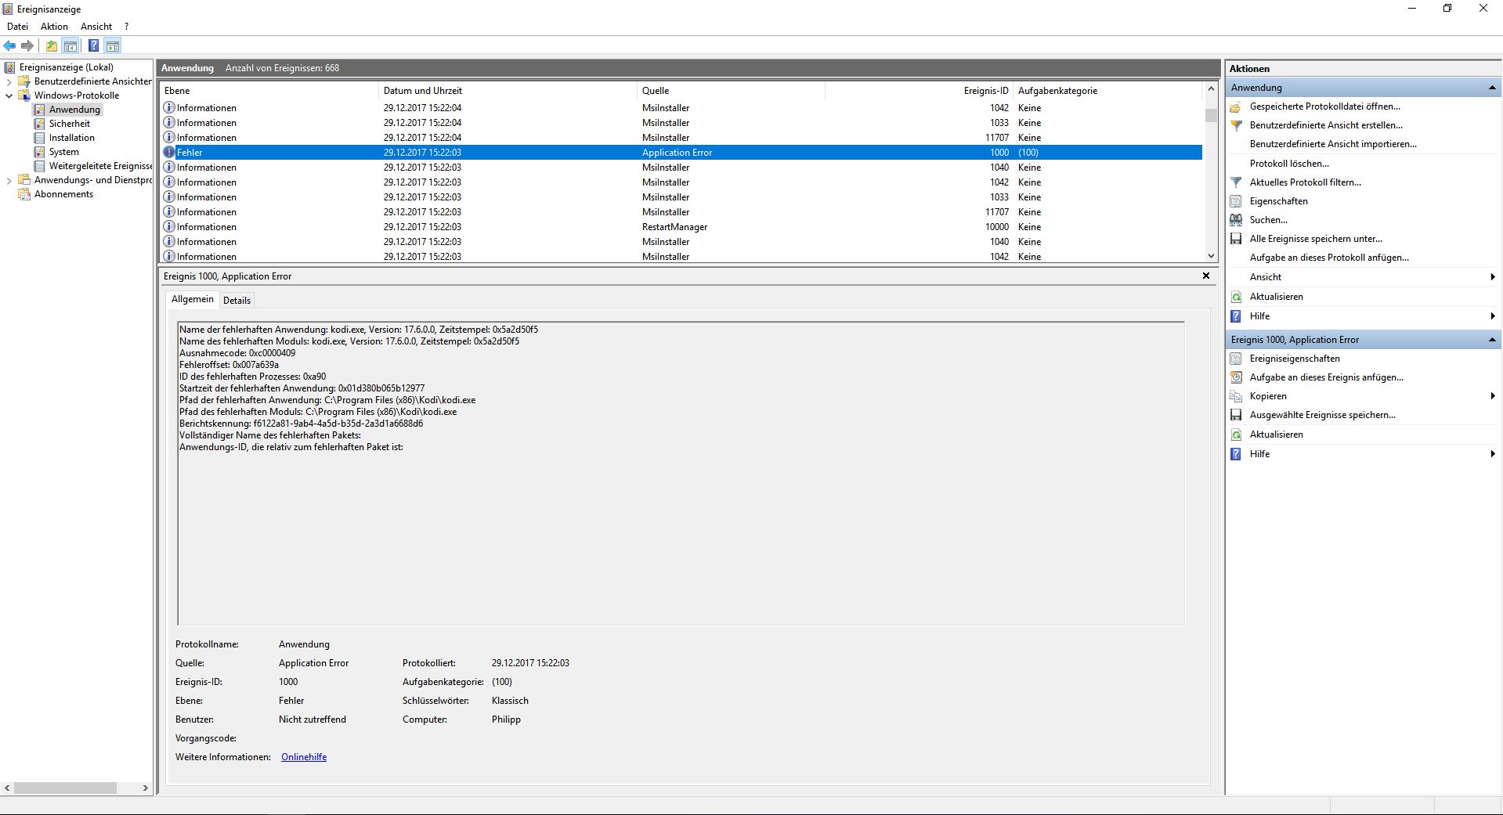This screenshot has height=815, width=1503.
Task: Toggle the console tree toolbar icon
Action: [70, 45]
